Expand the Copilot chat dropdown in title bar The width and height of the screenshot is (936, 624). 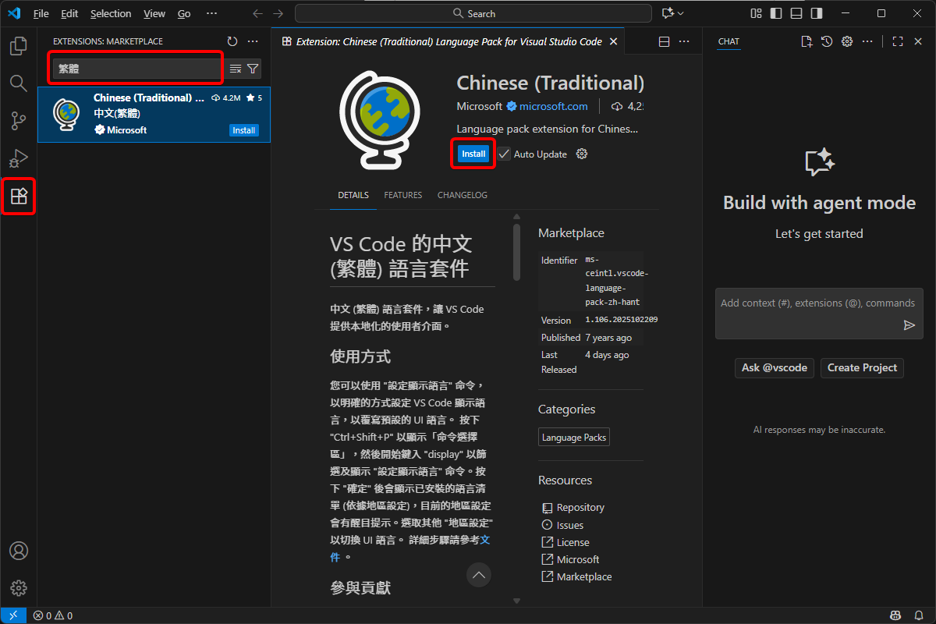click(680, 13)
